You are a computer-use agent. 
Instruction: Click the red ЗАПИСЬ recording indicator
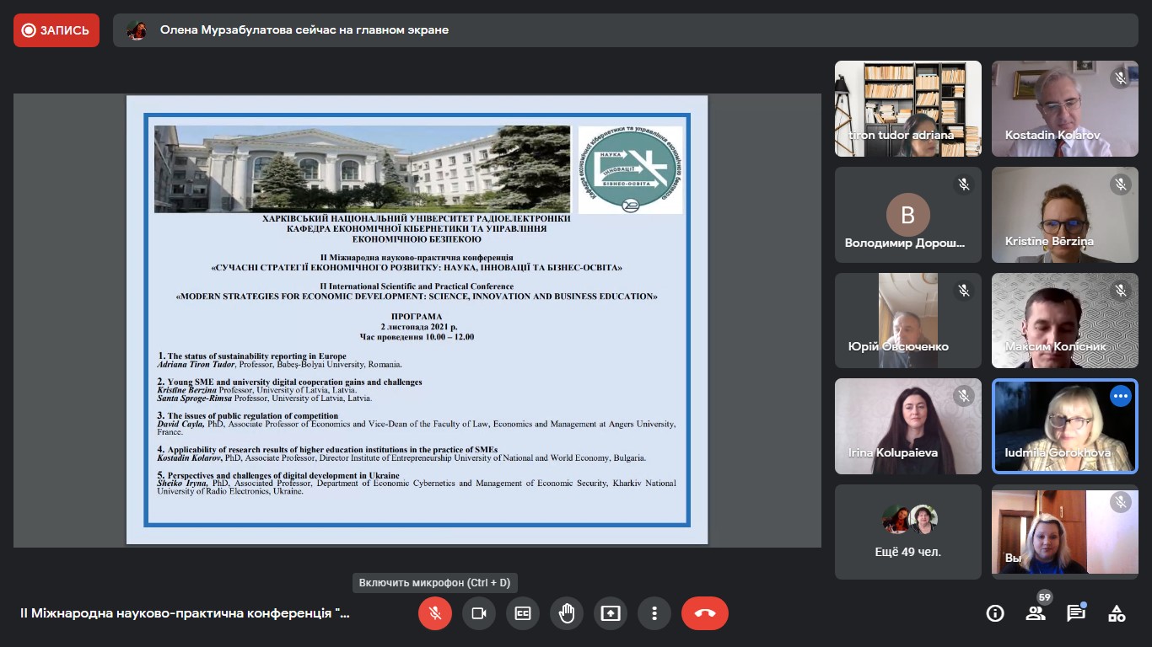tap(57, 30)
